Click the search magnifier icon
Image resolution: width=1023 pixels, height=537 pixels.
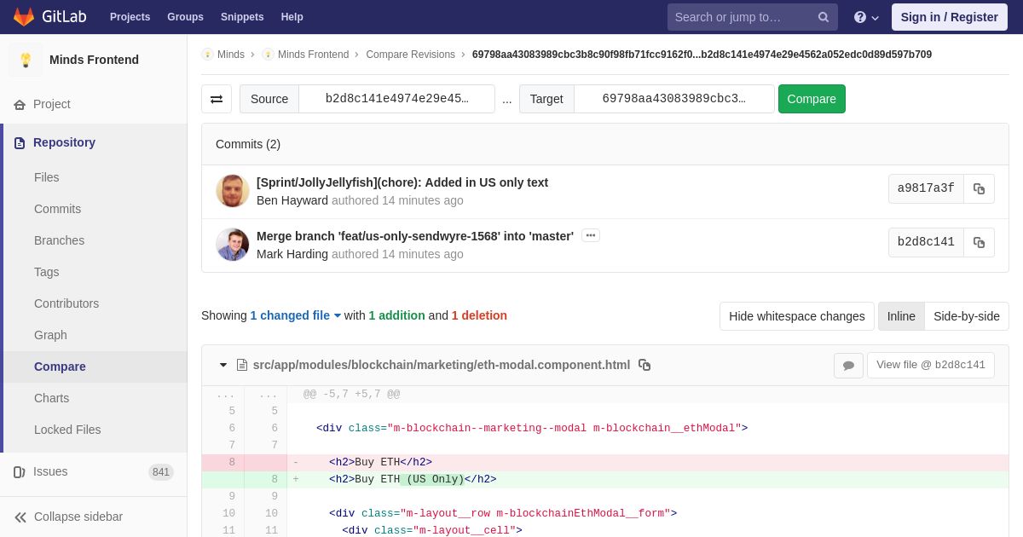pos(824,17)
